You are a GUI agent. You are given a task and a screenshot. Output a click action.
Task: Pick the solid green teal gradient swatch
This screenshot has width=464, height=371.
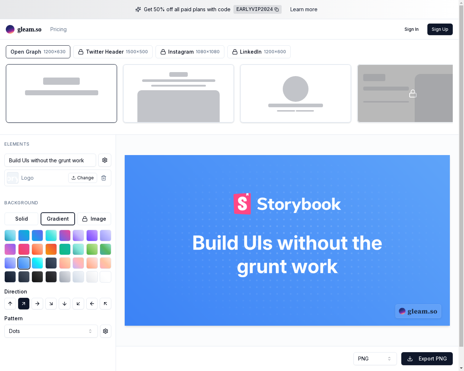[65, 249]
